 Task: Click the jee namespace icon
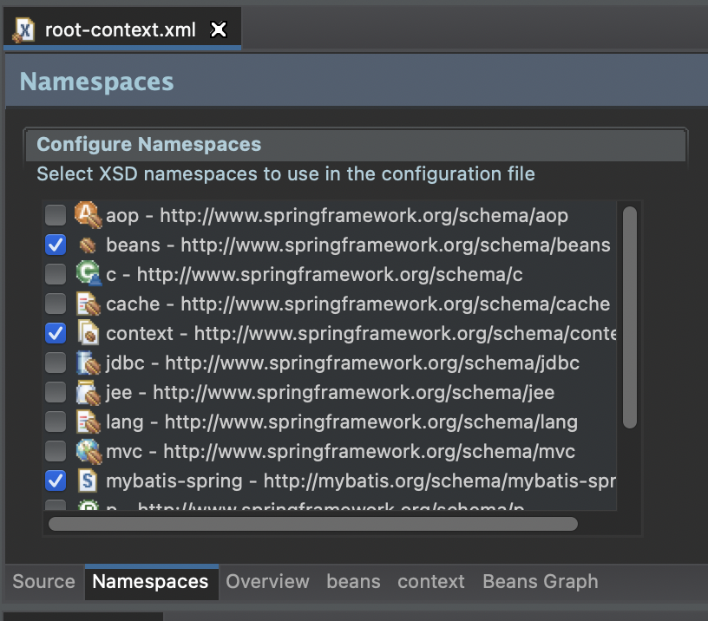point(88,392)
